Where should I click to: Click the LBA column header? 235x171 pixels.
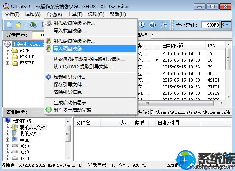215,46
